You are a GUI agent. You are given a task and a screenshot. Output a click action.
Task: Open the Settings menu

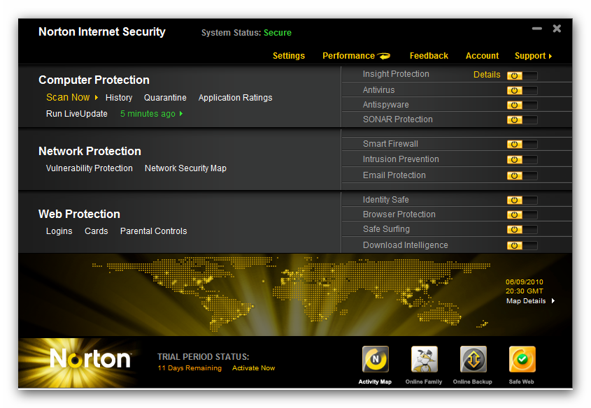[288, 56]
